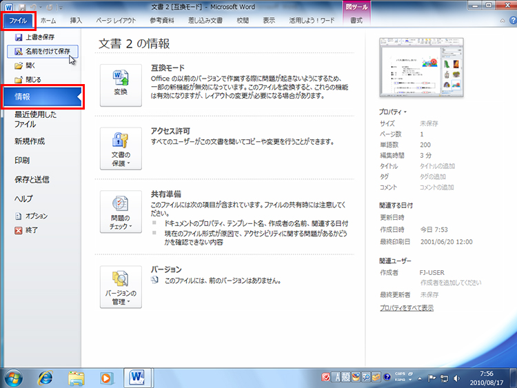Switch to the 活用しよう！ワード tab
517x388 pixels.
click(x=312, y=21)
